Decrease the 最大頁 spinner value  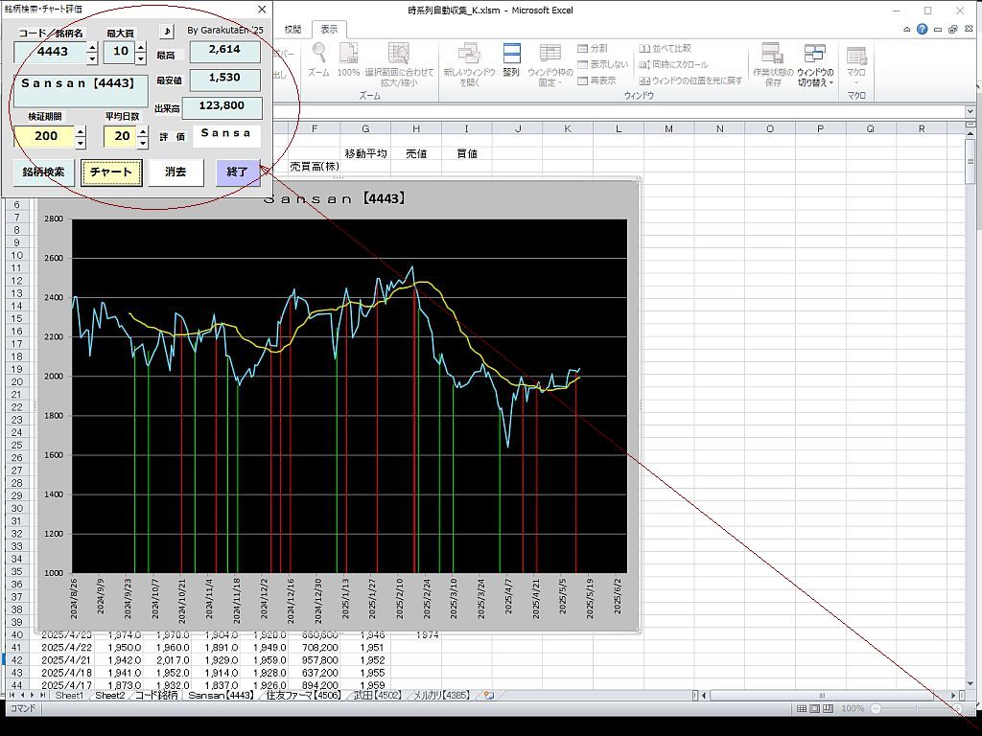coord(141,58)
